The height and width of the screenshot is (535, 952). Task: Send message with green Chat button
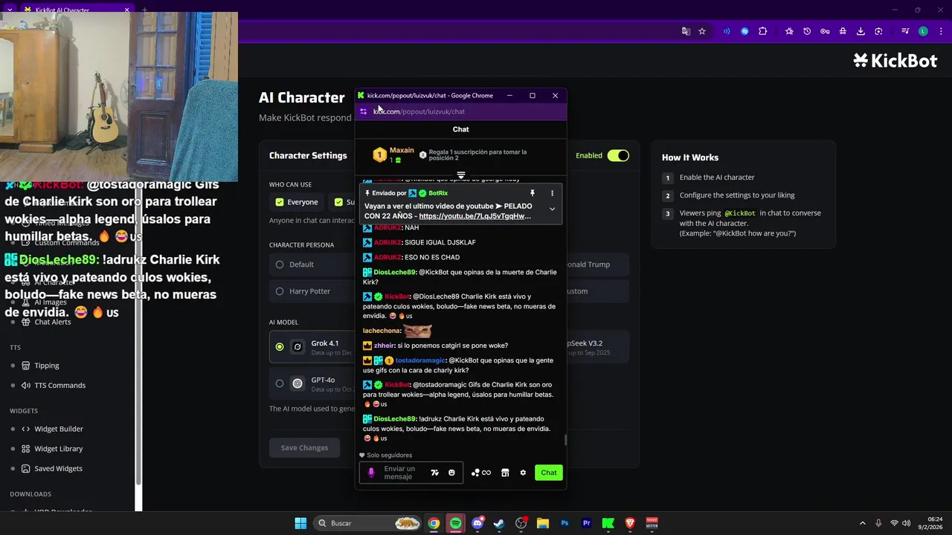[x=549, y=473]
